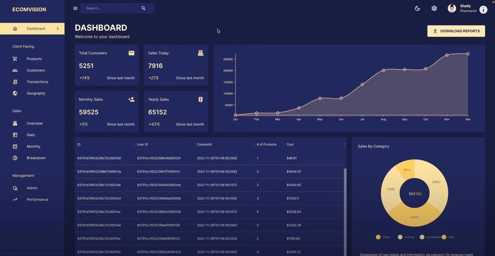Viewport: 495px width, 256px height.
Task: Click the search magnifier icon
Action: (x=143, y=8)
